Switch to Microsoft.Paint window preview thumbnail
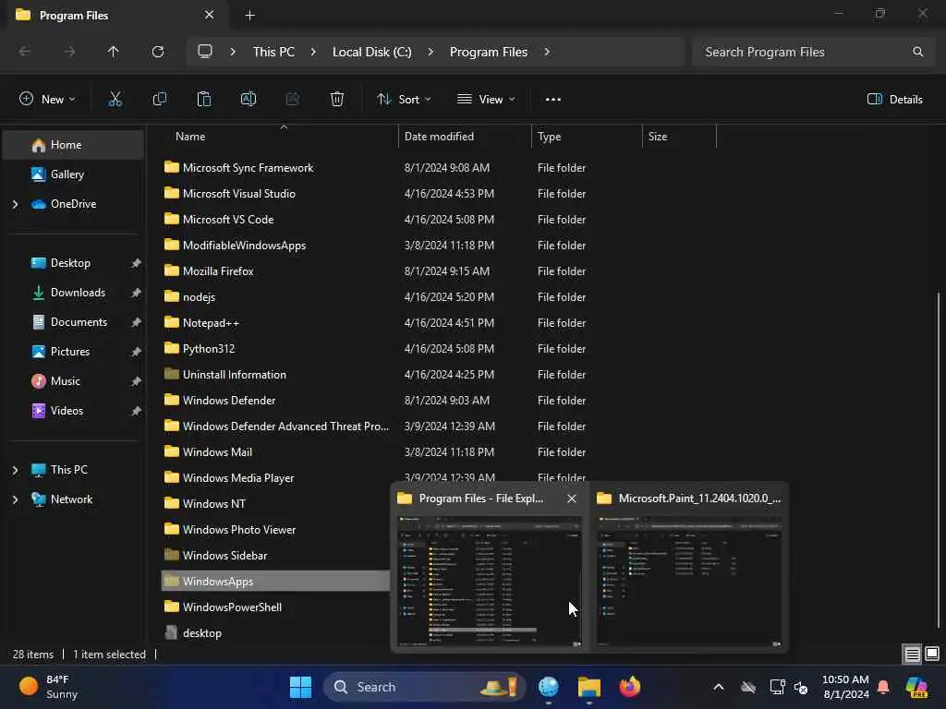 (689, 582)
